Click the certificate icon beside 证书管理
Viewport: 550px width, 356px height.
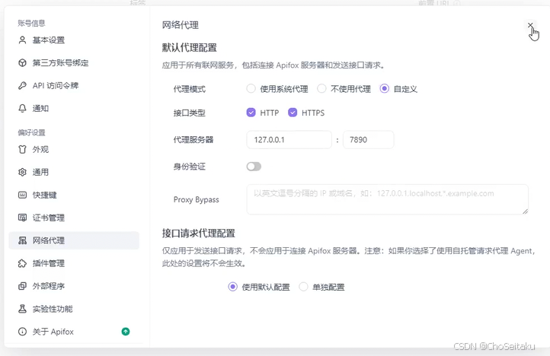(22, 218)
